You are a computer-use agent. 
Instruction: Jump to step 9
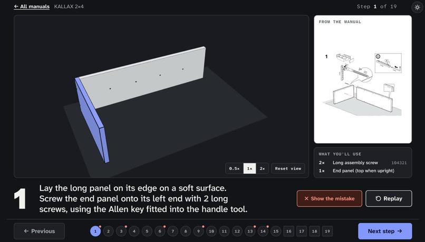[x=198, y=231]
